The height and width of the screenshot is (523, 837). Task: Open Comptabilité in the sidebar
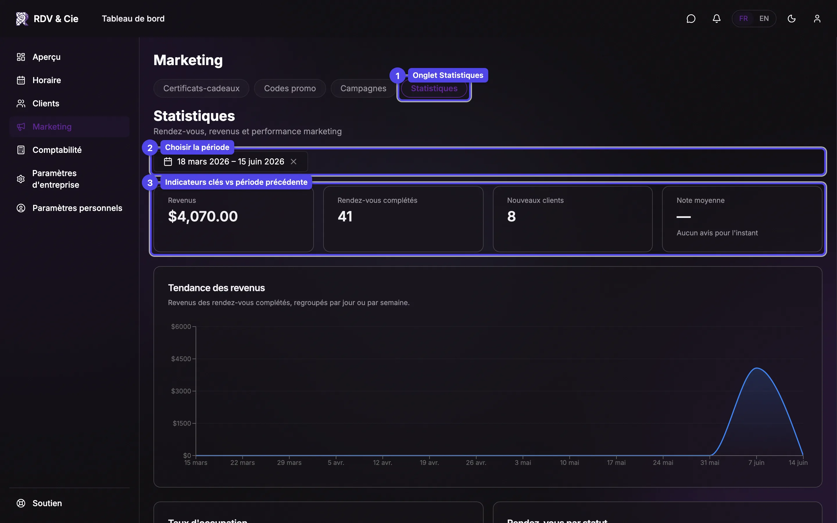(69, 150)
